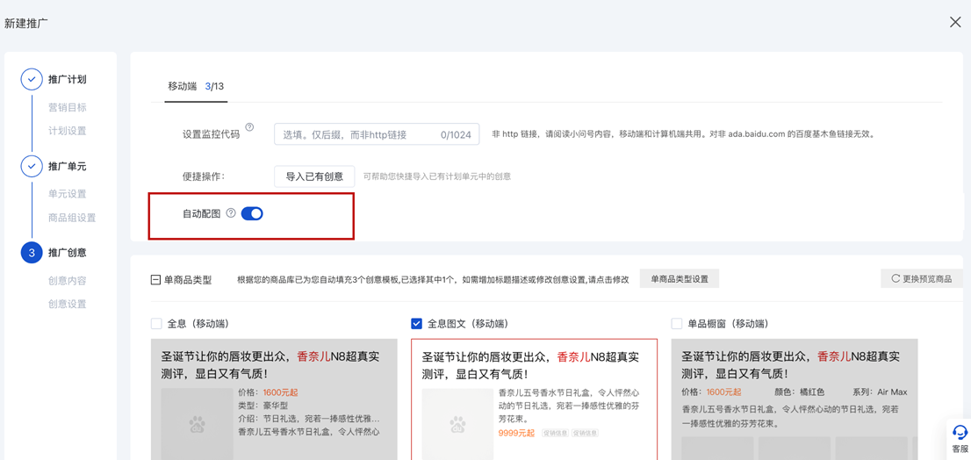Click the 1600元起 price in 全息 card
Screen dimensions: 971x460
[x=281, y=392]
